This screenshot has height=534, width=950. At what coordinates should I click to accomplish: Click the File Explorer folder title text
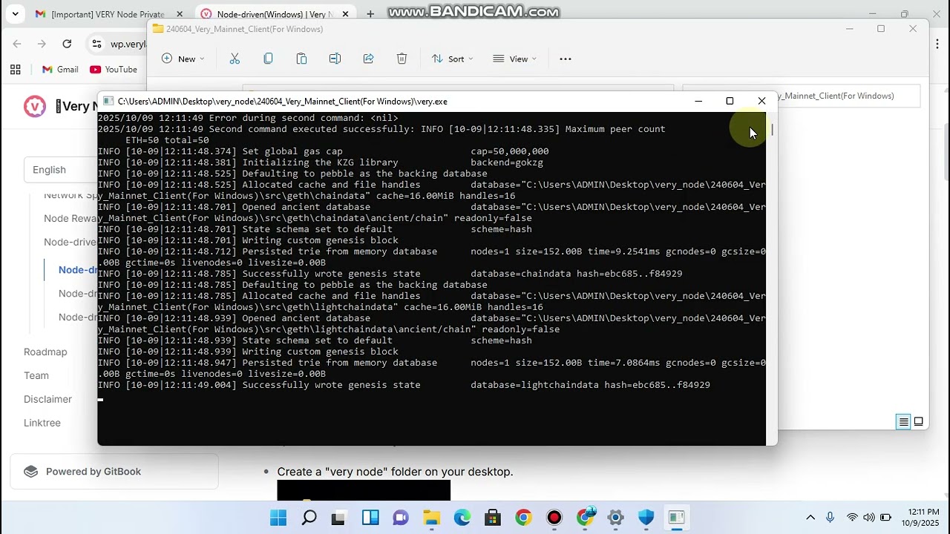point(244,29)
